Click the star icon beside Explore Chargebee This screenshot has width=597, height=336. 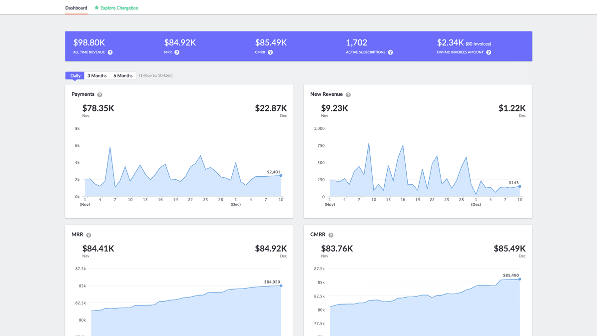(x=96, y=7)
